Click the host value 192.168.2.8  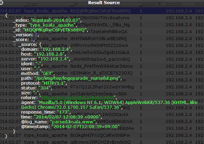click(x=49, y=54)
